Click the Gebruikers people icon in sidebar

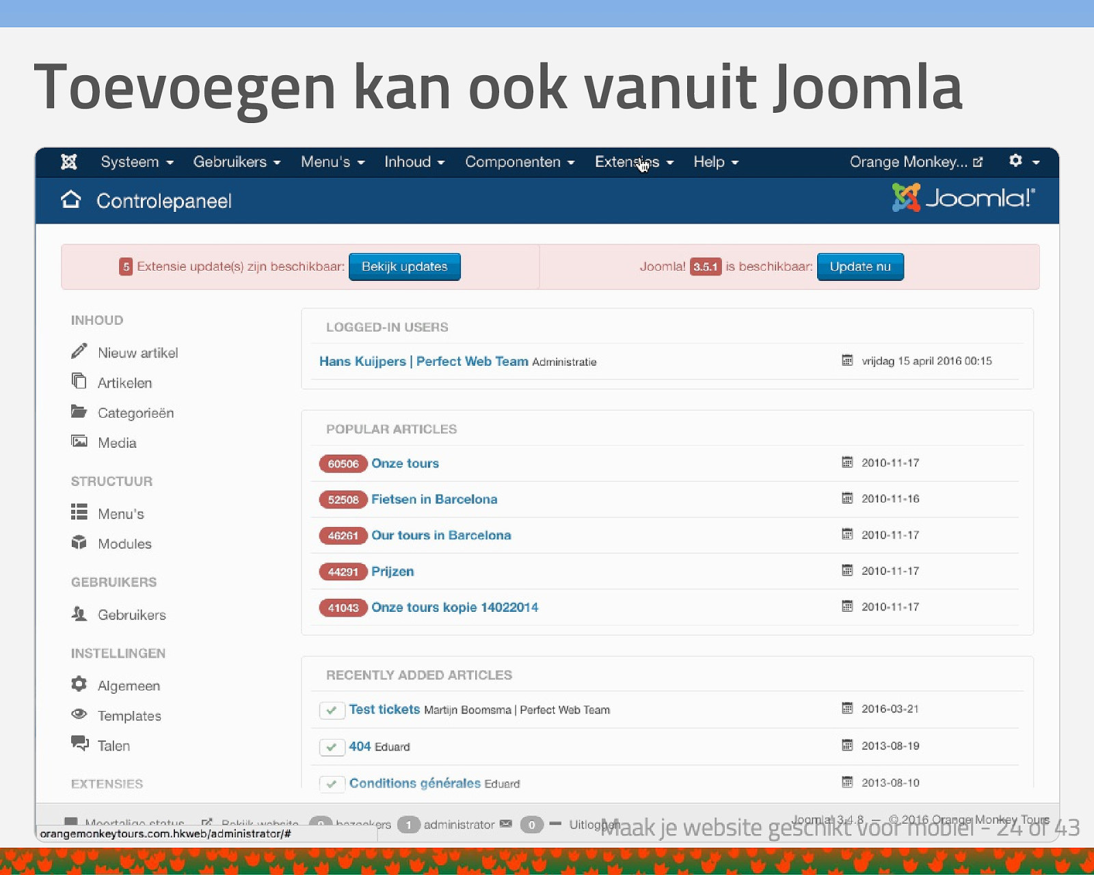pyautogui.click(x=79, y=613)
